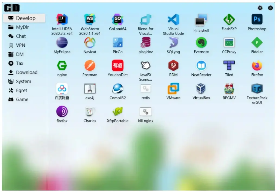The height and width of the screenshot is (193, 277).
Task: Open the DM category
Action: pos(24,54)
